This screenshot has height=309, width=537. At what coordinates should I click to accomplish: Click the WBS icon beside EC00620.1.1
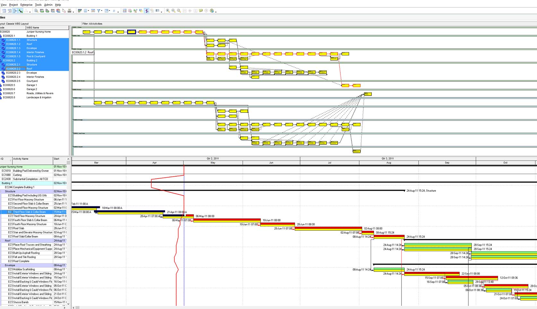coord(3,40)
